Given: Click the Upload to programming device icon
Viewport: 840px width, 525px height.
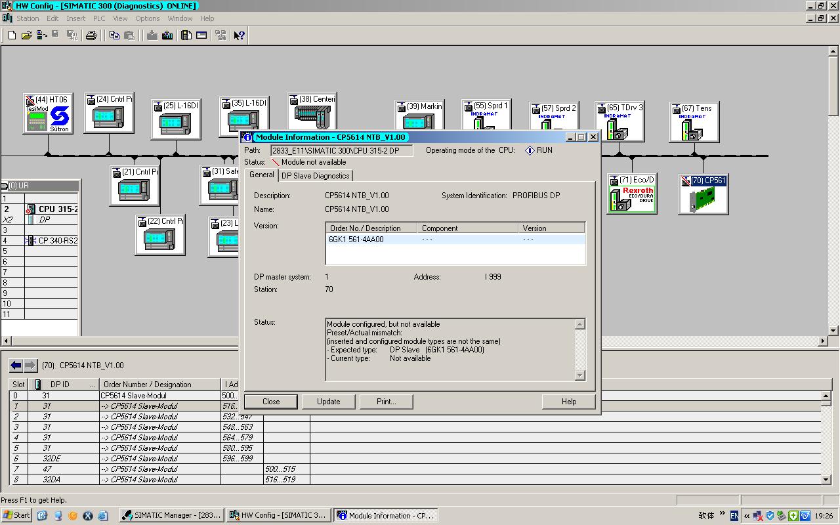Looking at the screenshot, I should pyautogui.click(x=167, y=35).
